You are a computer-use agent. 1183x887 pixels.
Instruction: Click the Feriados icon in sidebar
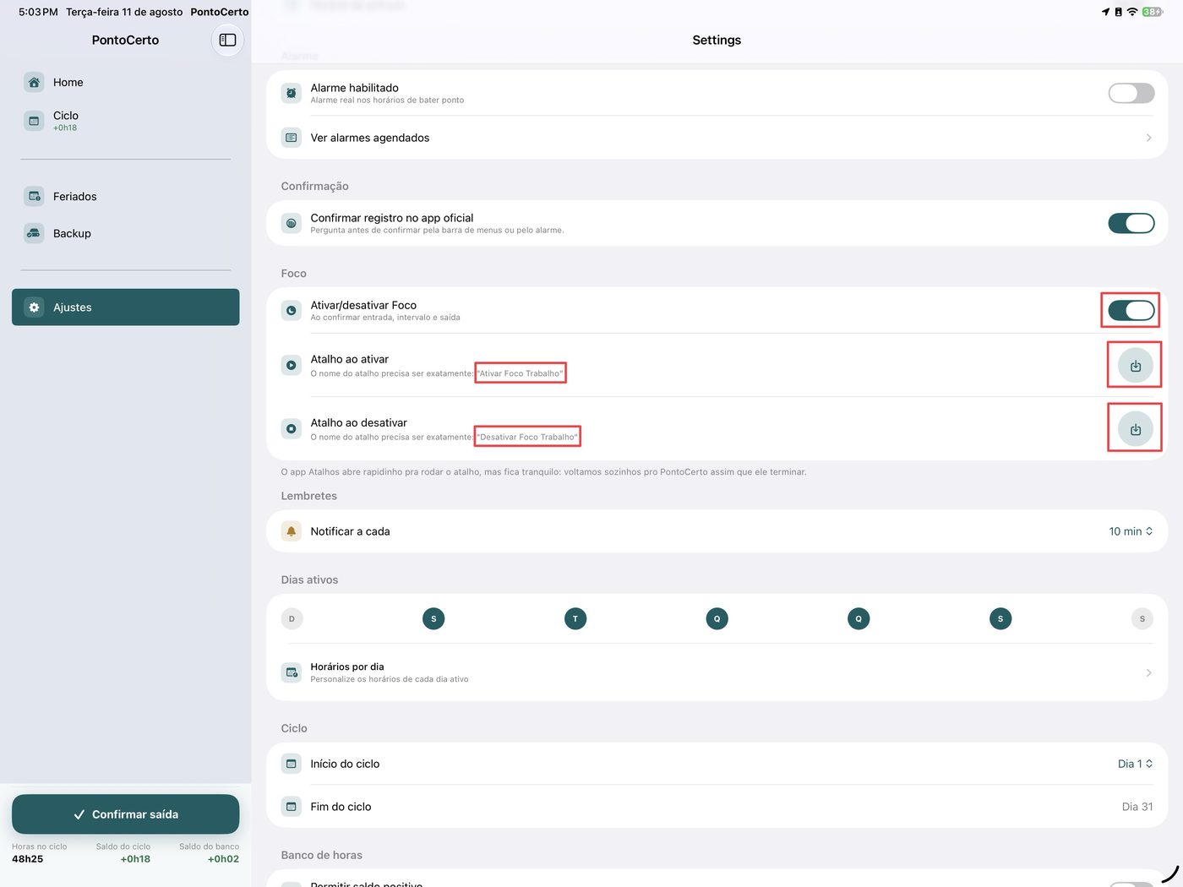pyautogui.click(x=34, y=196)
